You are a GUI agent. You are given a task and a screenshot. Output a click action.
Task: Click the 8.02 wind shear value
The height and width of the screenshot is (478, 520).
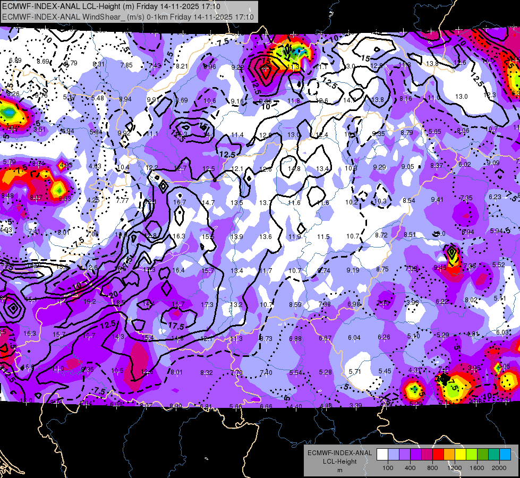tap(471, 300)
